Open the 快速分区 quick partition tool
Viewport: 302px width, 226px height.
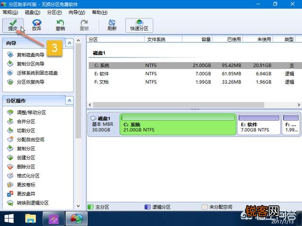(139, 25)
